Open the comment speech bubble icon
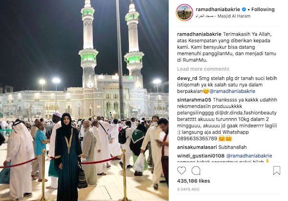The width and height of the screenshot is (288, 201). (196, 170)
